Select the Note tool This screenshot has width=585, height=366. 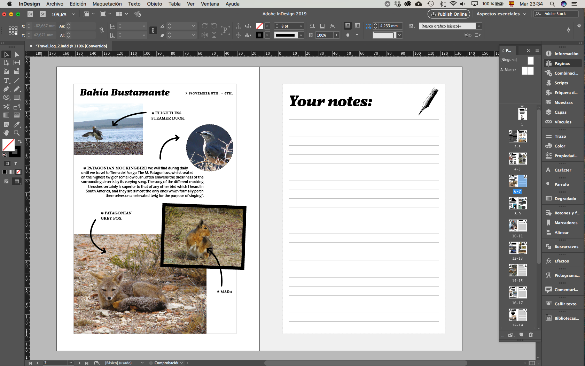6,124
